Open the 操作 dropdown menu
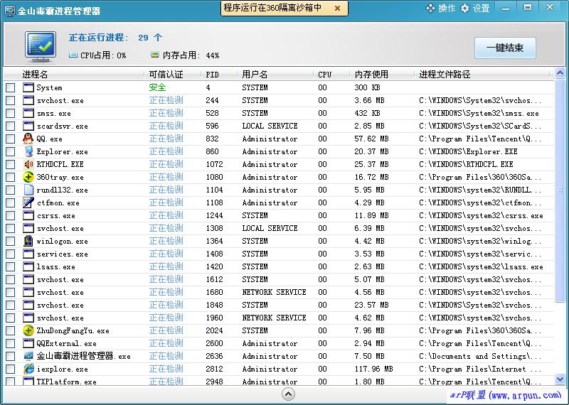Viewport: 569px width, 405px height. [x=440, y=9]
